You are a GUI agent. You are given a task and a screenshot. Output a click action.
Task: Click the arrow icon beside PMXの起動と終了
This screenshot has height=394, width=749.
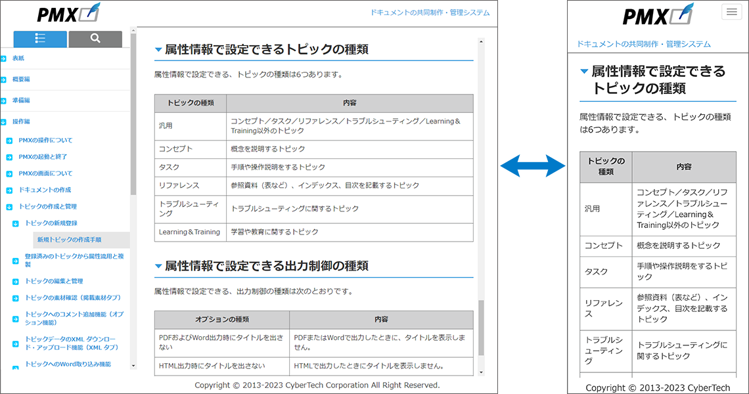point(9,157)
